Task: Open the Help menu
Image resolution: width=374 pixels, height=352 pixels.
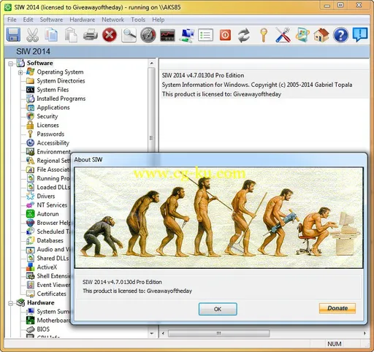Action: coord(159,20)
